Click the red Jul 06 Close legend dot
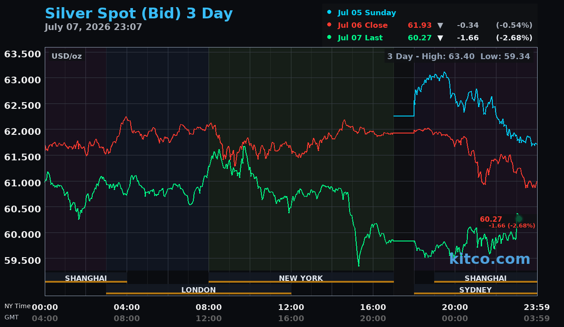 (329, 25)
